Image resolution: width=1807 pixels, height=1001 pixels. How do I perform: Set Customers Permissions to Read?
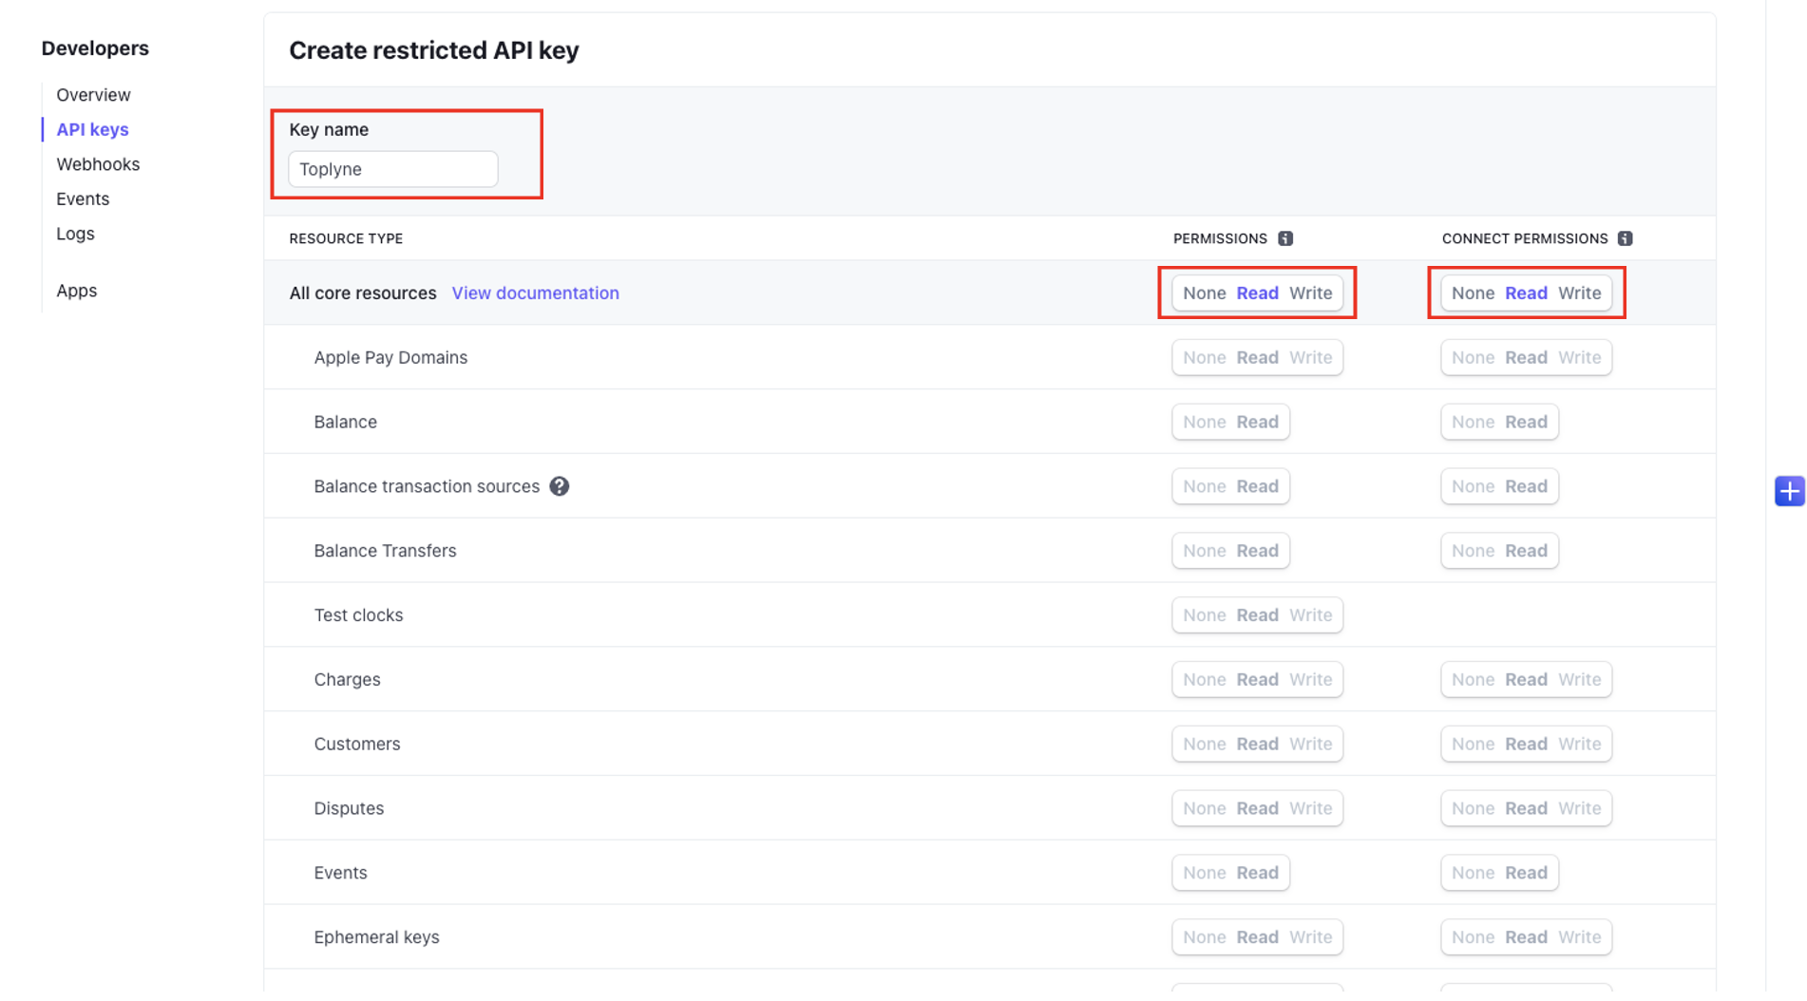click(1257, 745)
